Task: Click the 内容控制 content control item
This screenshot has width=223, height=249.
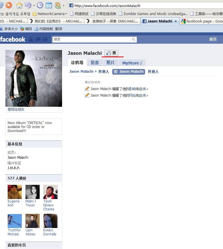Action: [44, 29]
